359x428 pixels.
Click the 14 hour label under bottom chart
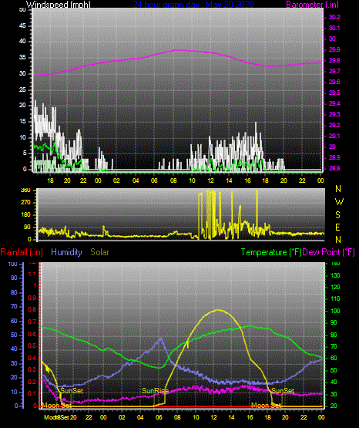(231, 417)
